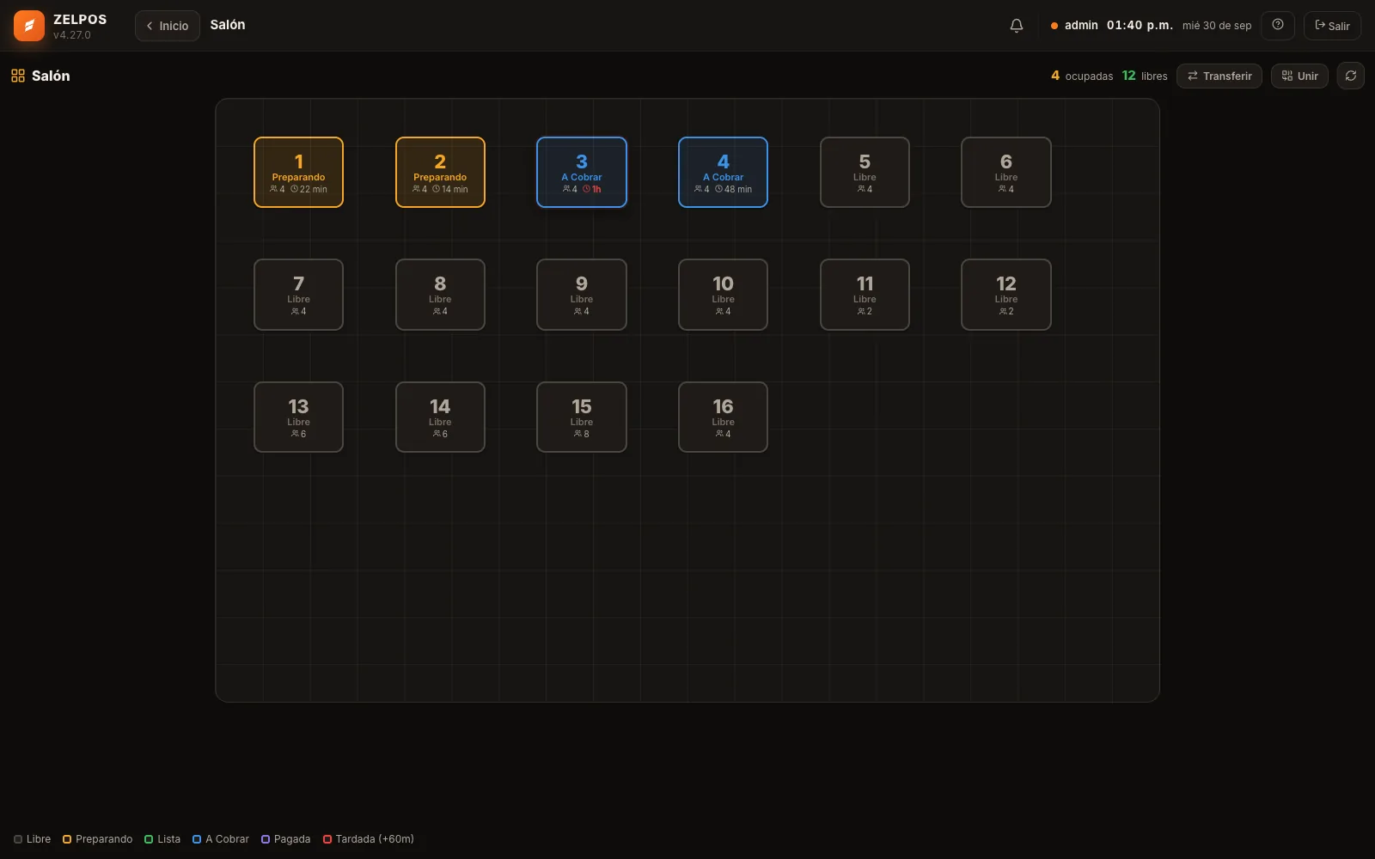The height and width of the screenshot is (859, 1375).
Task: Select table 3 A Cobrar 1h
Action: 582,172
